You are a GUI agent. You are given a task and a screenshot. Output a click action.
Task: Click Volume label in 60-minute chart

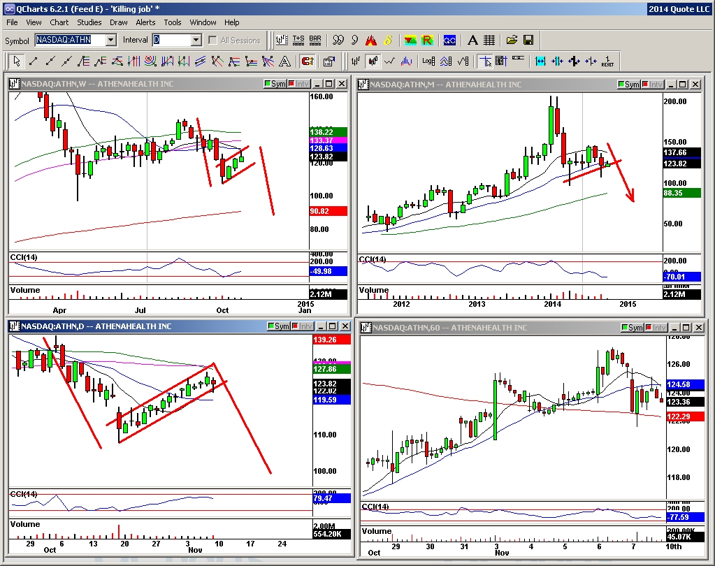point(376,531)
